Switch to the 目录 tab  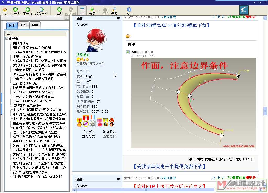[x=12, y=25]
